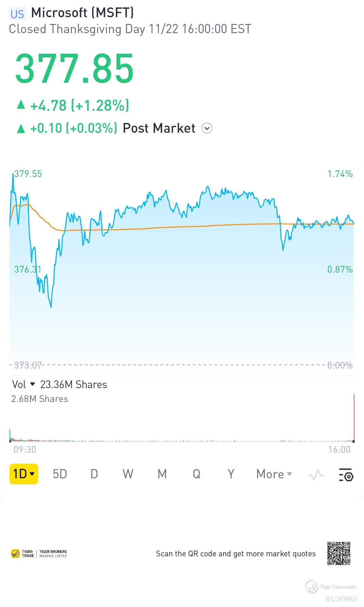Tap the line chart style icon
The height and width of the screenshot is (607, 364).
coord(316,475)
